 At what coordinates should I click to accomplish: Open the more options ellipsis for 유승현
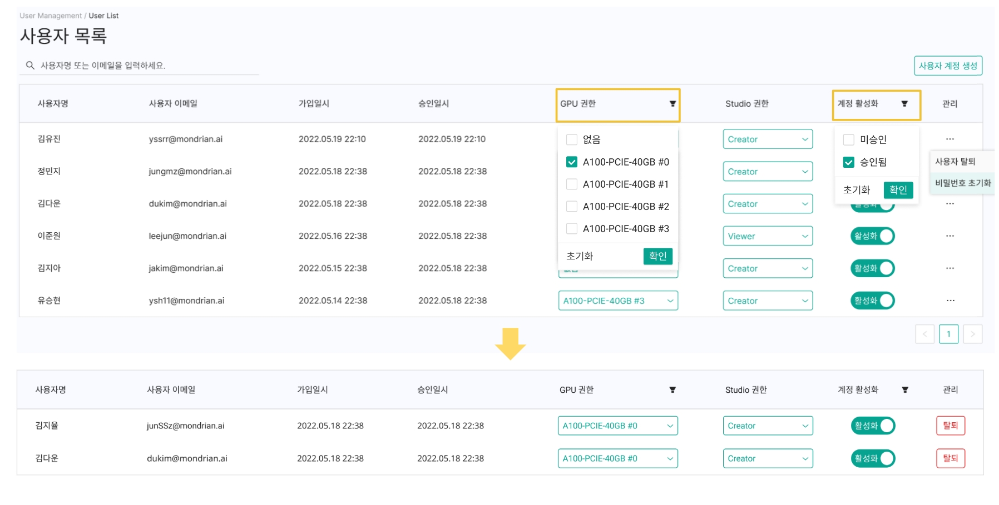tap(950, 301)
